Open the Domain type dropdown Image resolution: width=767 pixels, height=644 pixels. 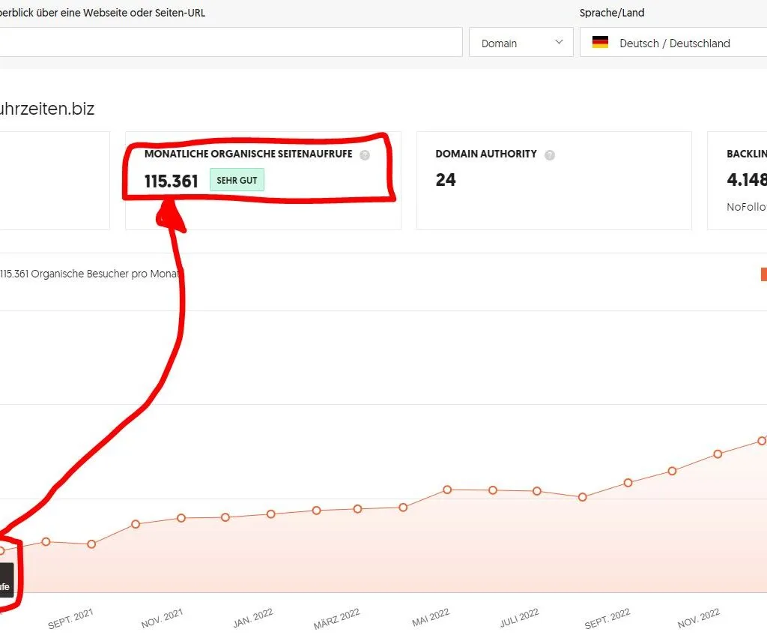point(521,43)
